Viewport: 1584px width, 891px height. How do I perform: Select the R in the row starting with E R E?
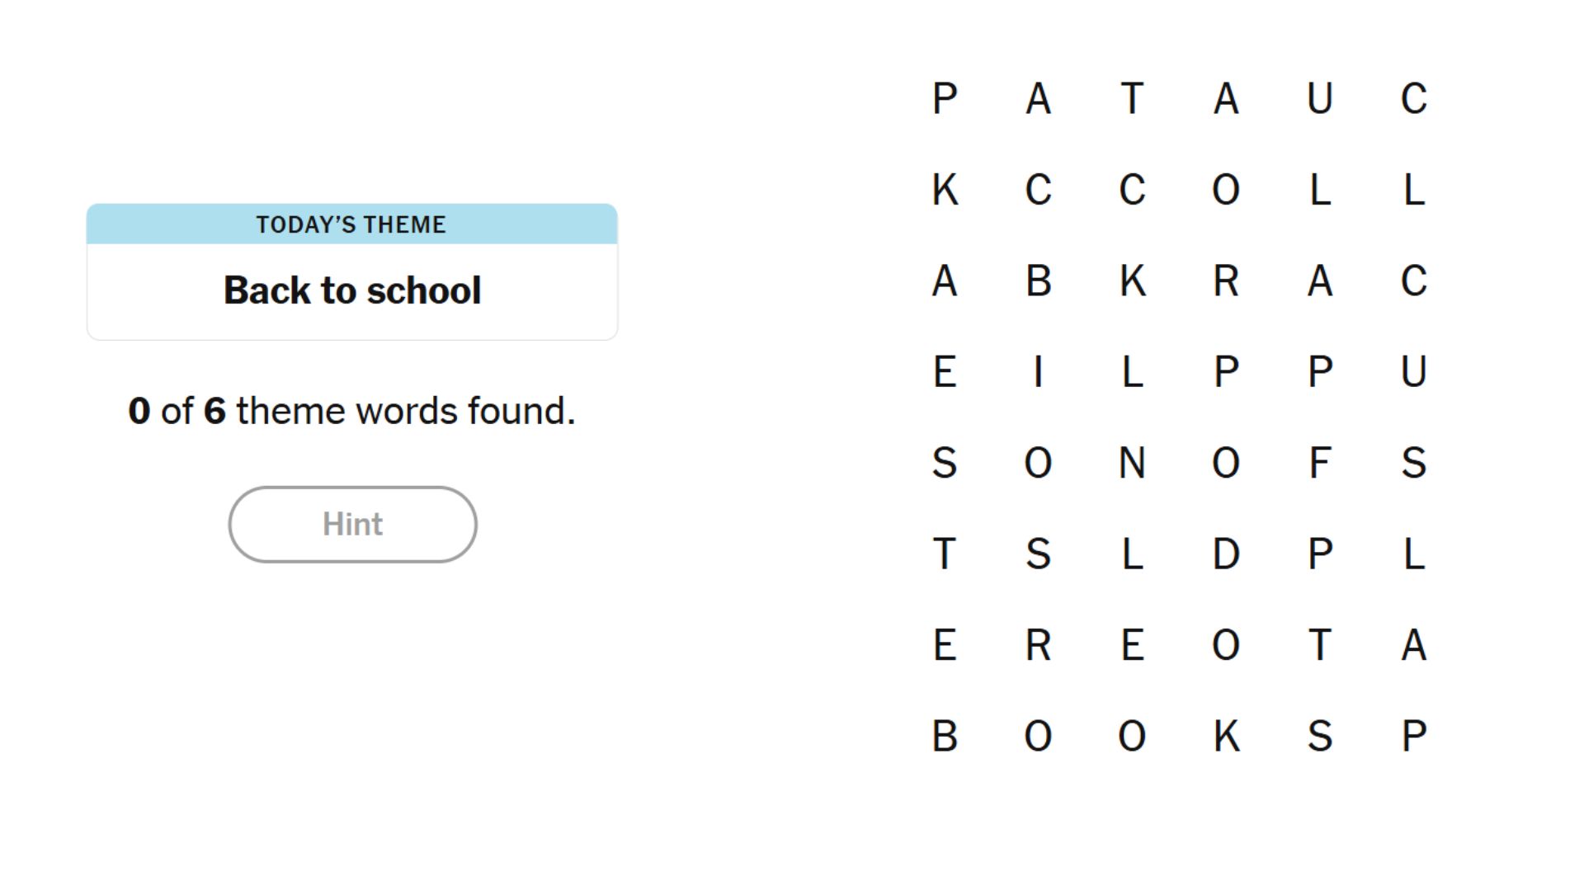point(1038,646)
